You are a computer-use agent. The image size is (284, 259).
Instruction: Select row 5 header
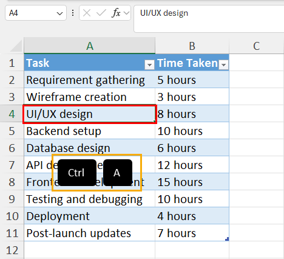tap(12, 131)
